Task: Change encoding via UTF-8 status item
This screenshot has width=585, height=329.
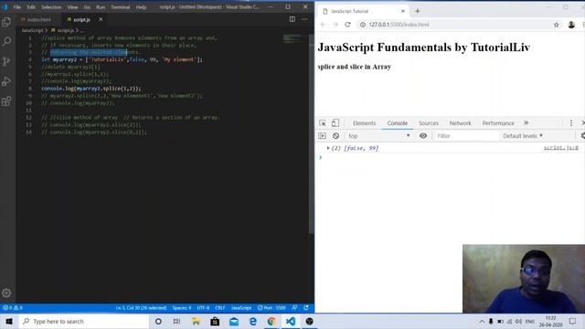Action: click(203, 308)
